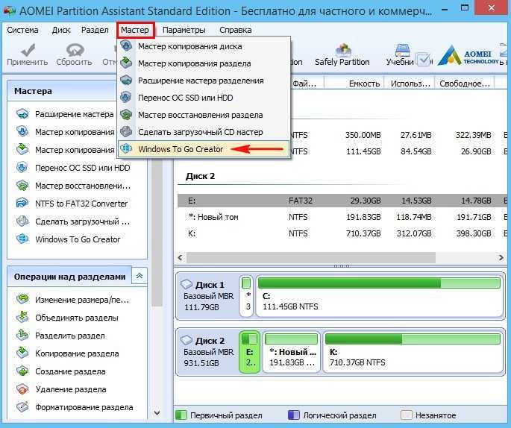The height and width of the screenshot is (428, 511).
Task: Click NTFS to FAT32 Converter sidebar link
Action: tap(81, 204)
